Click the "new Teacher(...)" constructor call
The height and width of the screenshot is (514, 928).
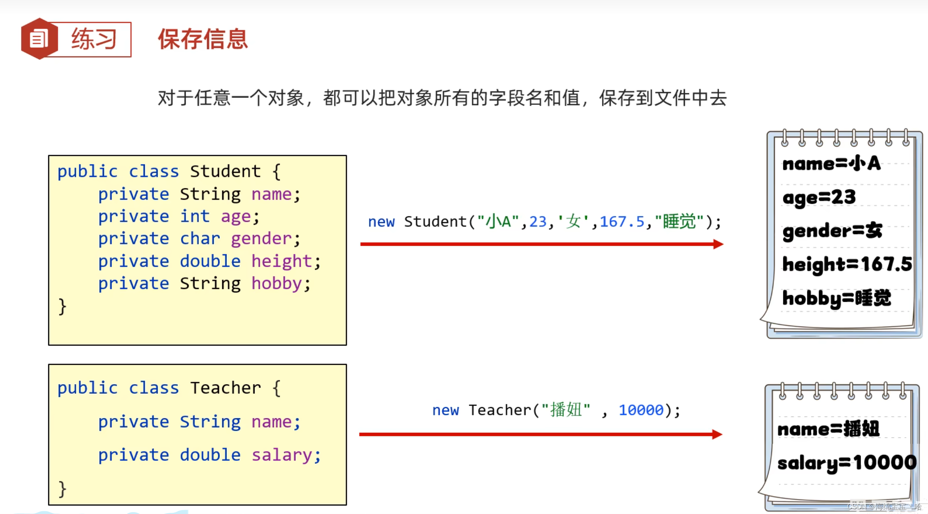click(556, 410)
